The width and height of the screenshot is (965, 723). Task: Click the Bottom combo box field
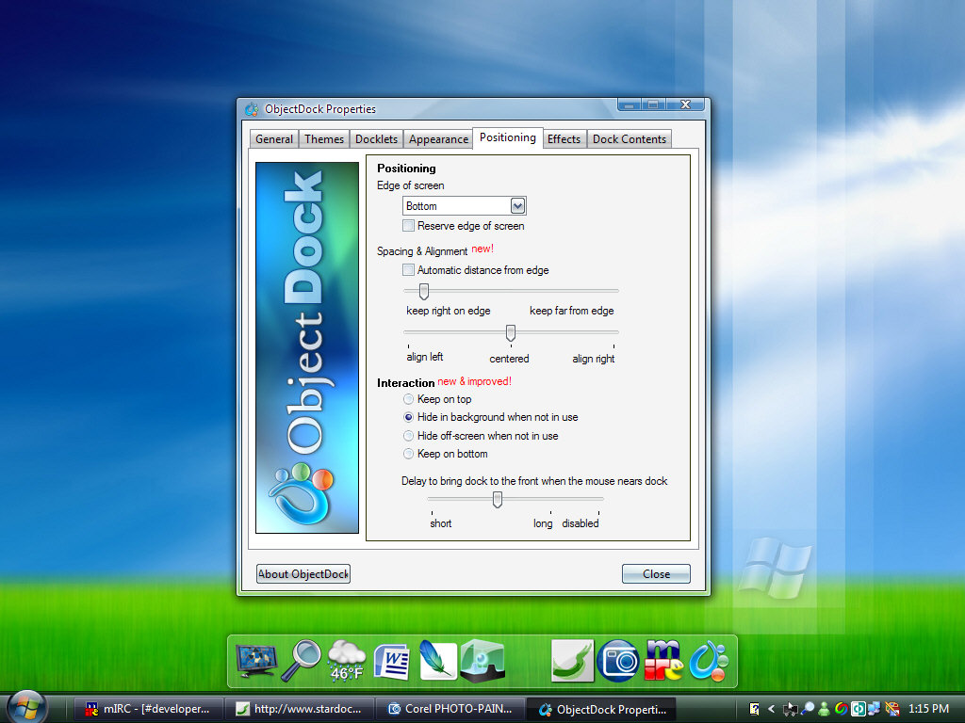coord(465,206)
